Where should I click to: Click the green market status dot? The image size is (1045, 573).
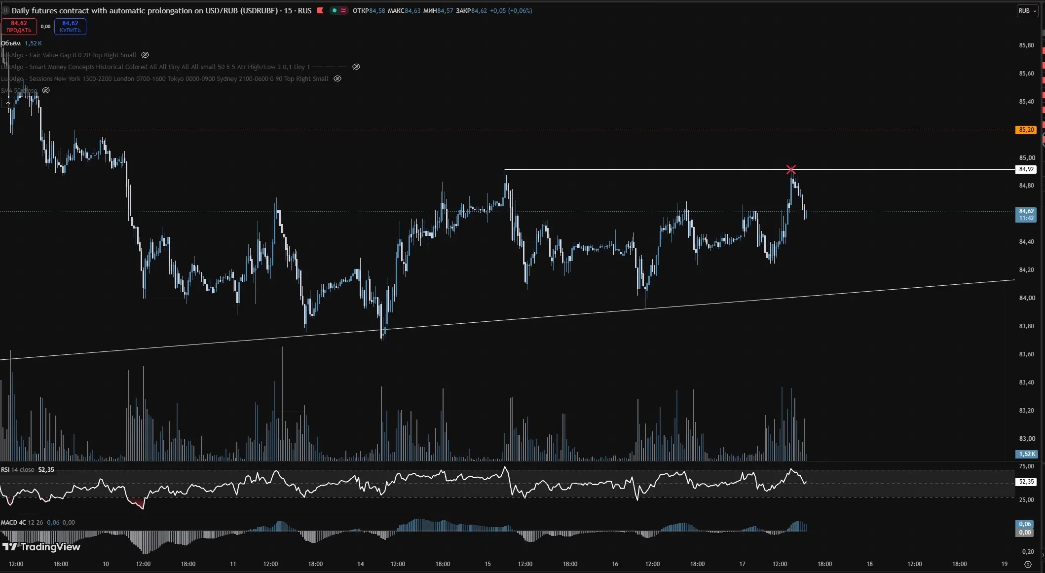point(335,10)
